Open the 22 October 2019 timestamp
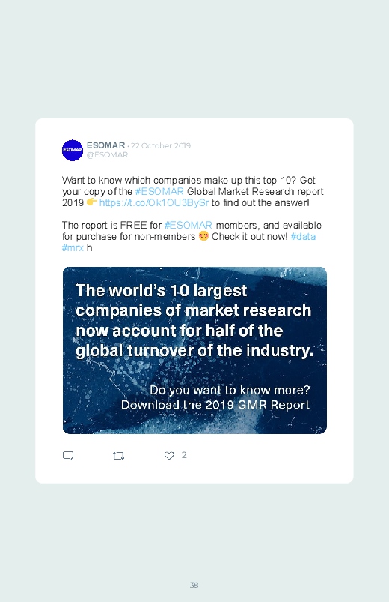The height and width of the screenshot is (602, 389). point(161,146)
